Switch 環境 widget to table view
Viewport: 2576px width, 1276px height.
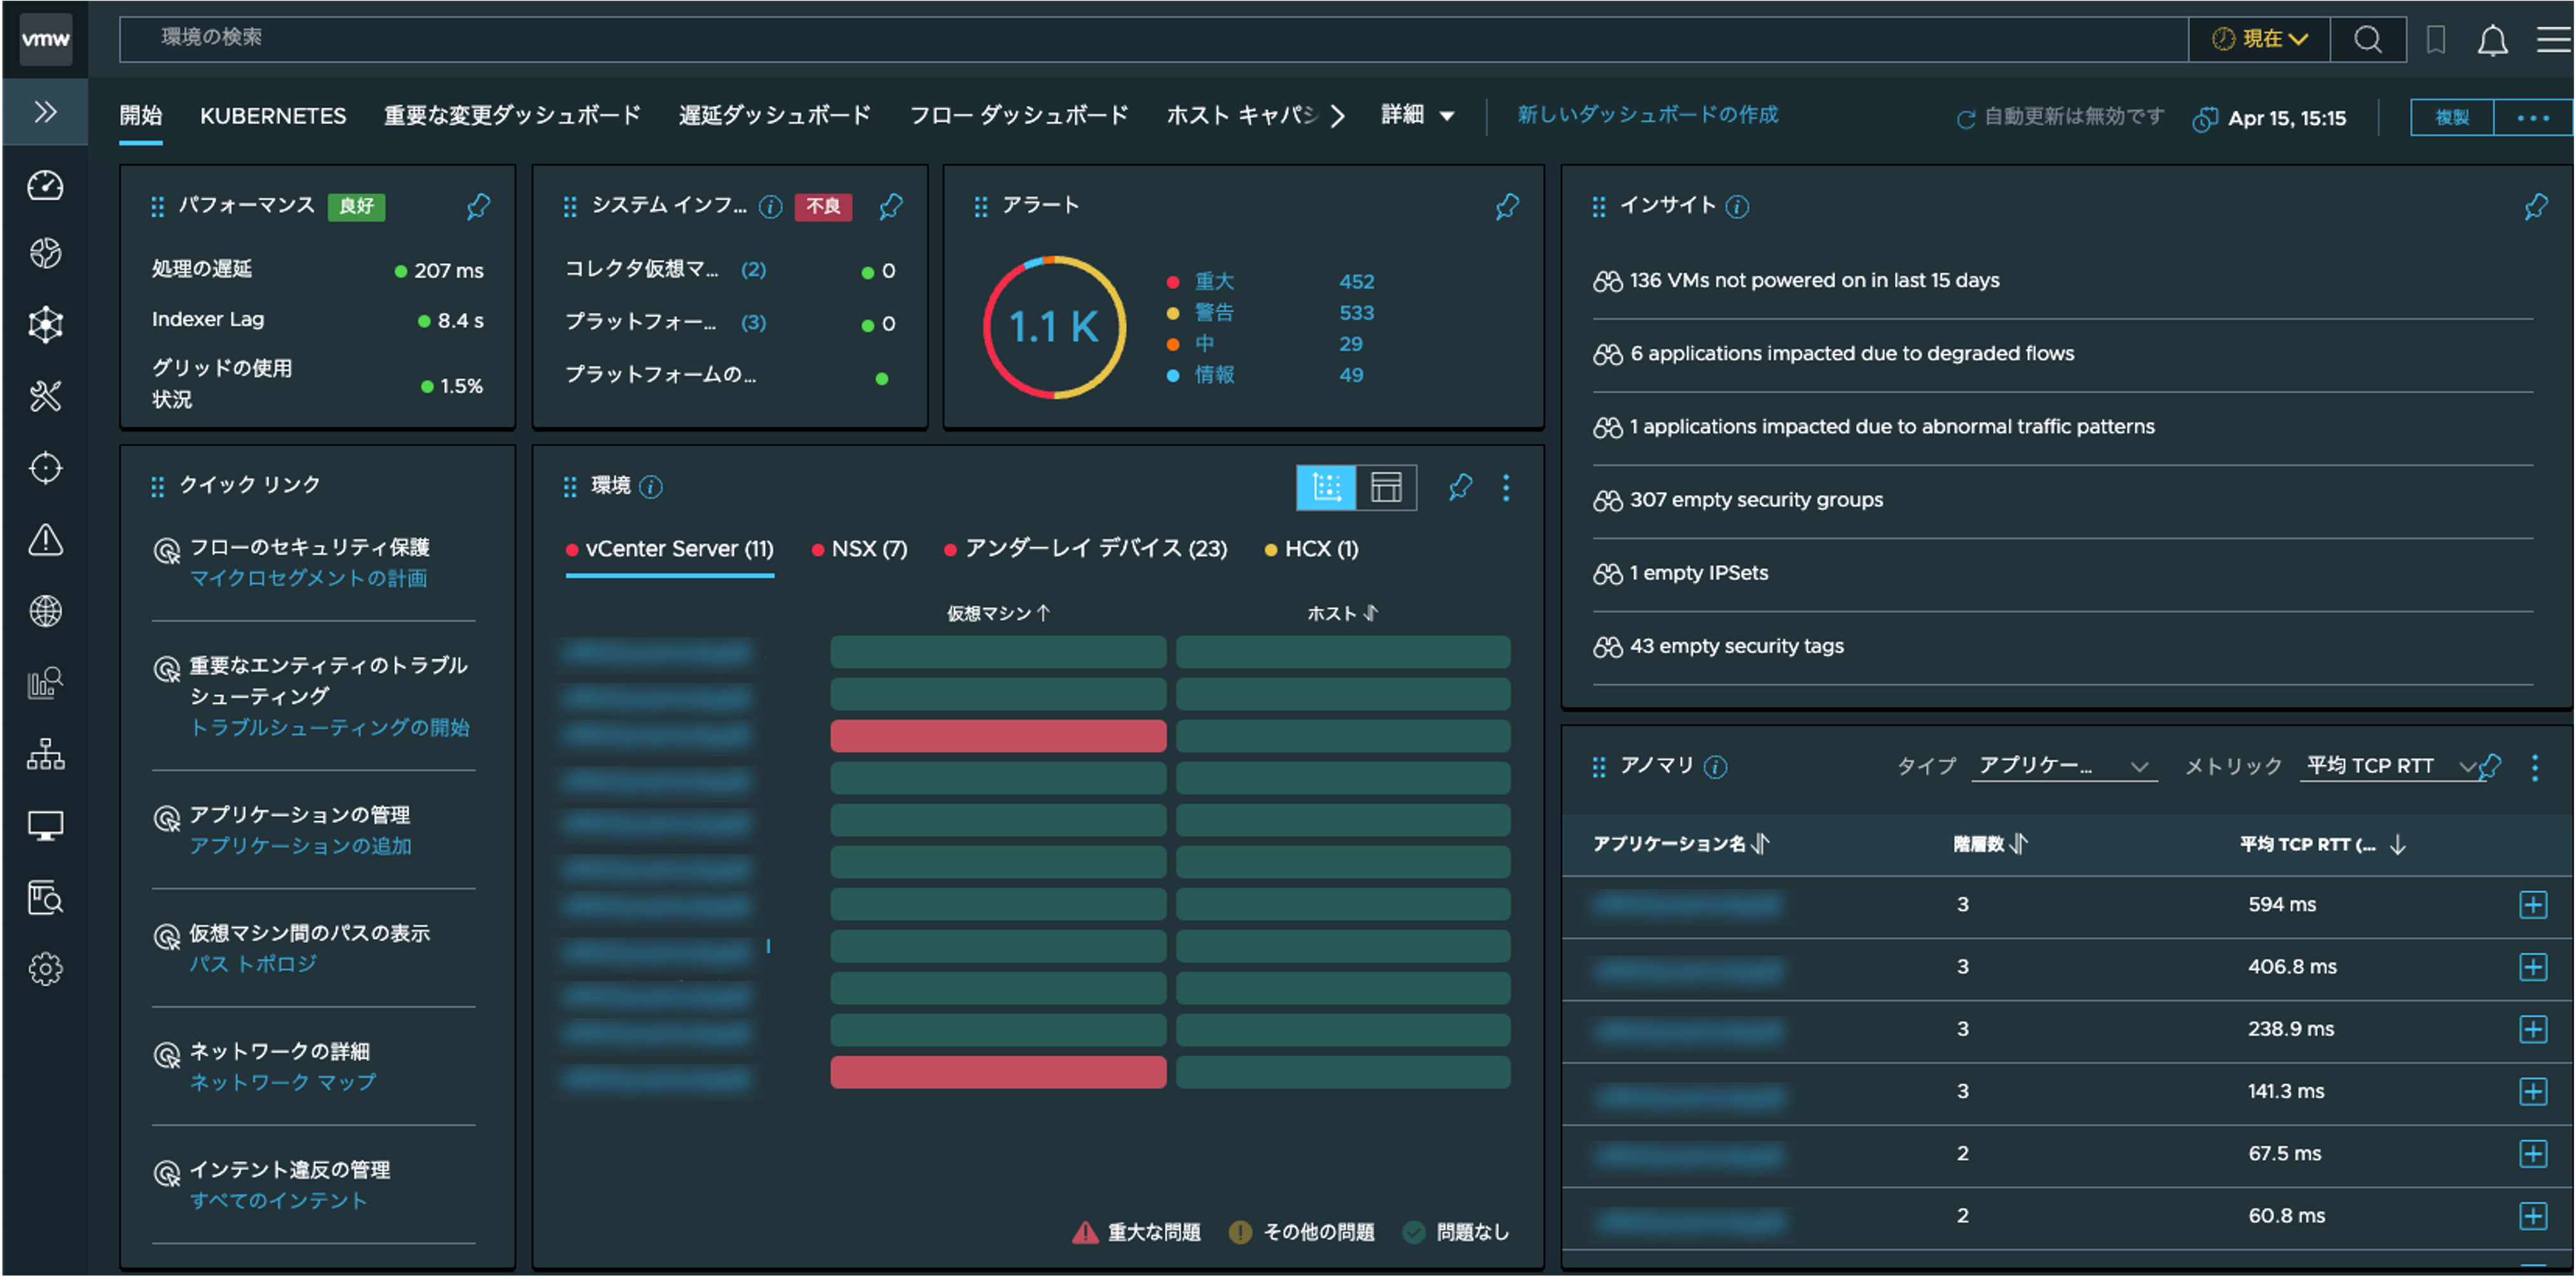point(1386,488)
